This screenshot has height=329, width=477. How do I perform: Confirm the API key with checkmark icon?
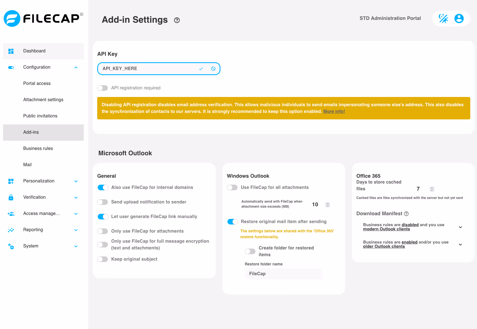201,69
